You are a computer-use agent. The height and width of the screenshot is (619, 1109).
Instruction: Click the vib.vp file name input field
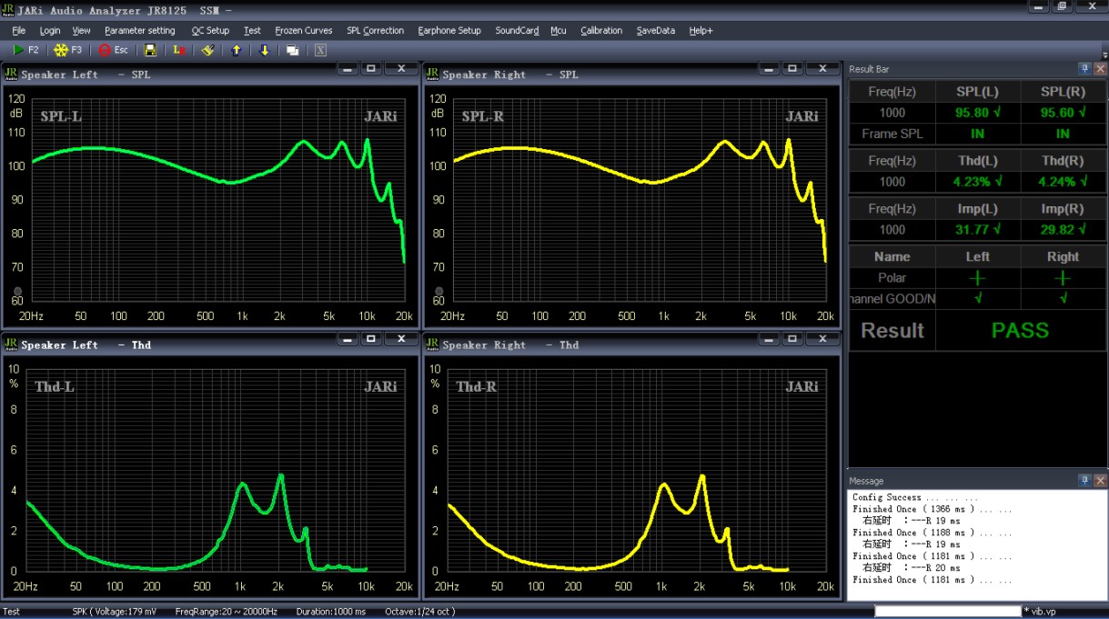946,612
